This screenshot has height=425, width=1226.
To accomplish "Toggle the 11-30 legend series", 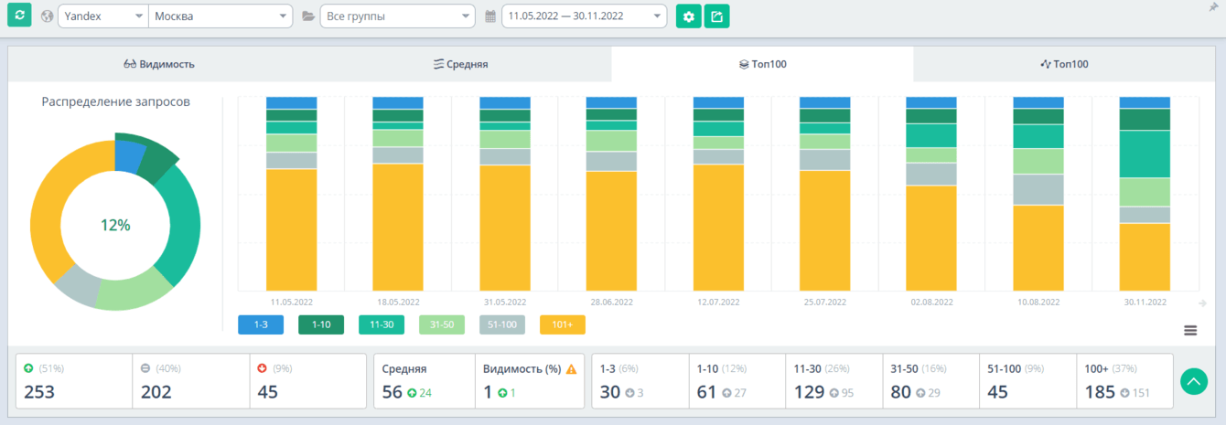I will [x=382, y=324].
